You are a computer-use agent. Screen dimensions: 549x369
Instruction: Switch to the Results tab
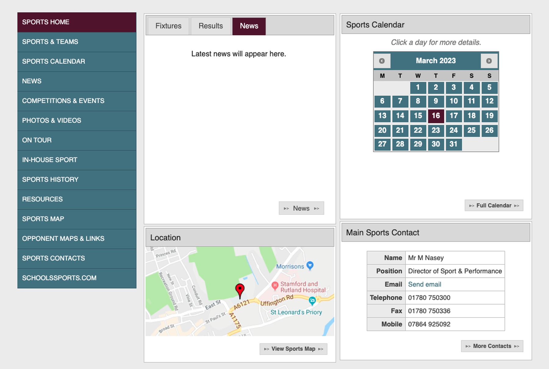point(211,26)
